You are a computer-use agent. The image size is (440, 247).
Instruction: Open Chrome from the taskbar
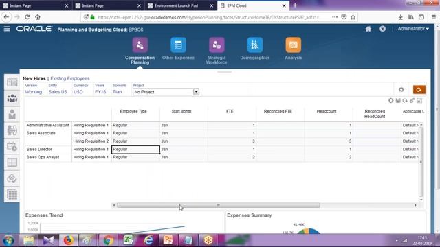click(109, 240)
